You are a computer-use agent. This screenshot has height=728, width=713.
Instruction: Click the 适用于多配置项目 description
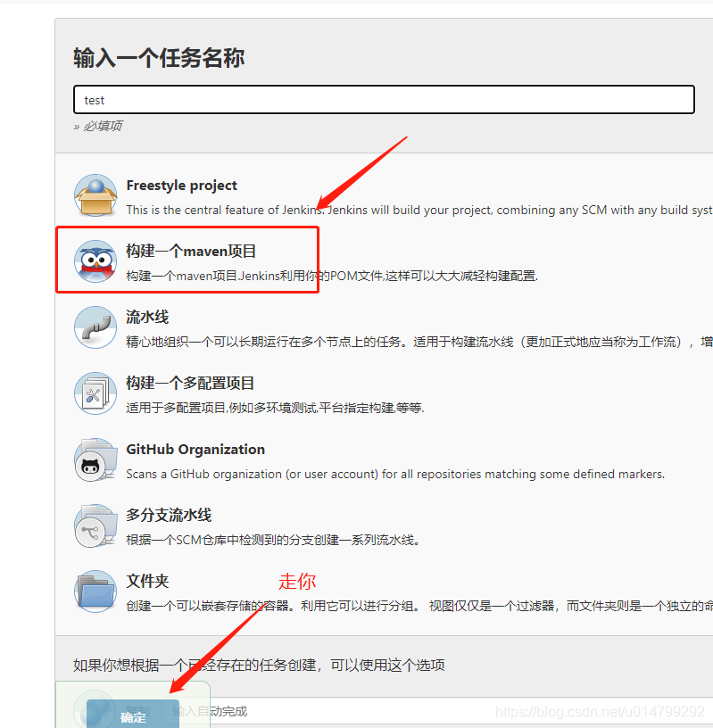point(275,408)
